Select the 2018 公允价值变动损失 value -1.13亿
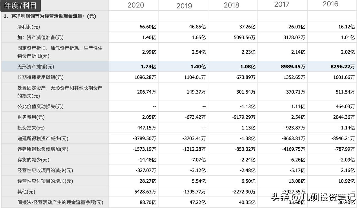362x208 pixels. (x=247, y=106)
